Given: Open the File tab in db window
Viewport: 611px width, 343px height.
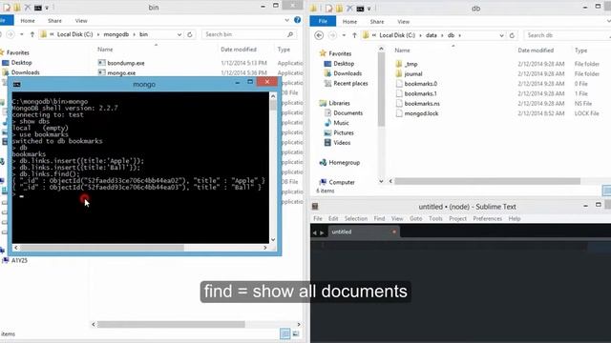Looking at the screenshot, I should pos(323,21).
